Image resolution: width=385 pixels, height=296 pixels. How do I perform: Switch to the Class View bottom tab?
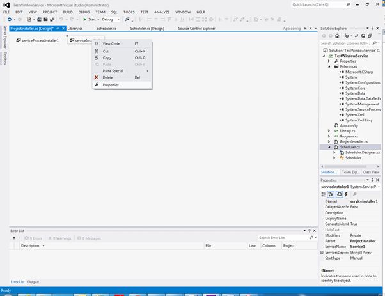tap(371, 172)
